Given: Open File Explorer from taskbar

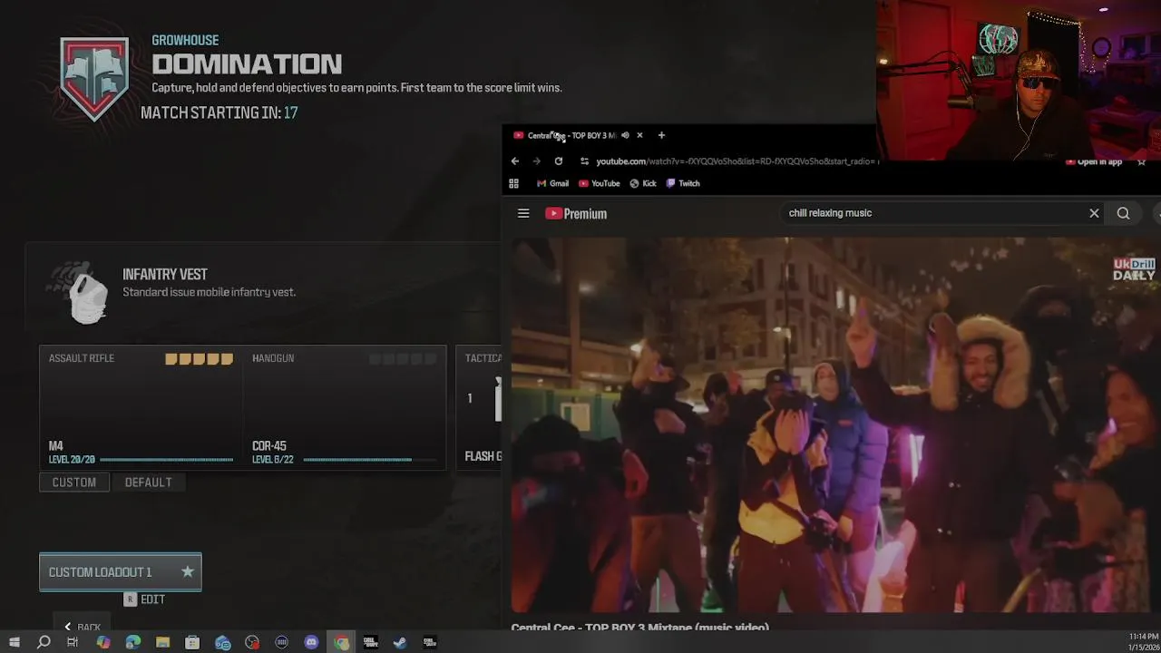Looking at the screenshot, I should [162, 642].
